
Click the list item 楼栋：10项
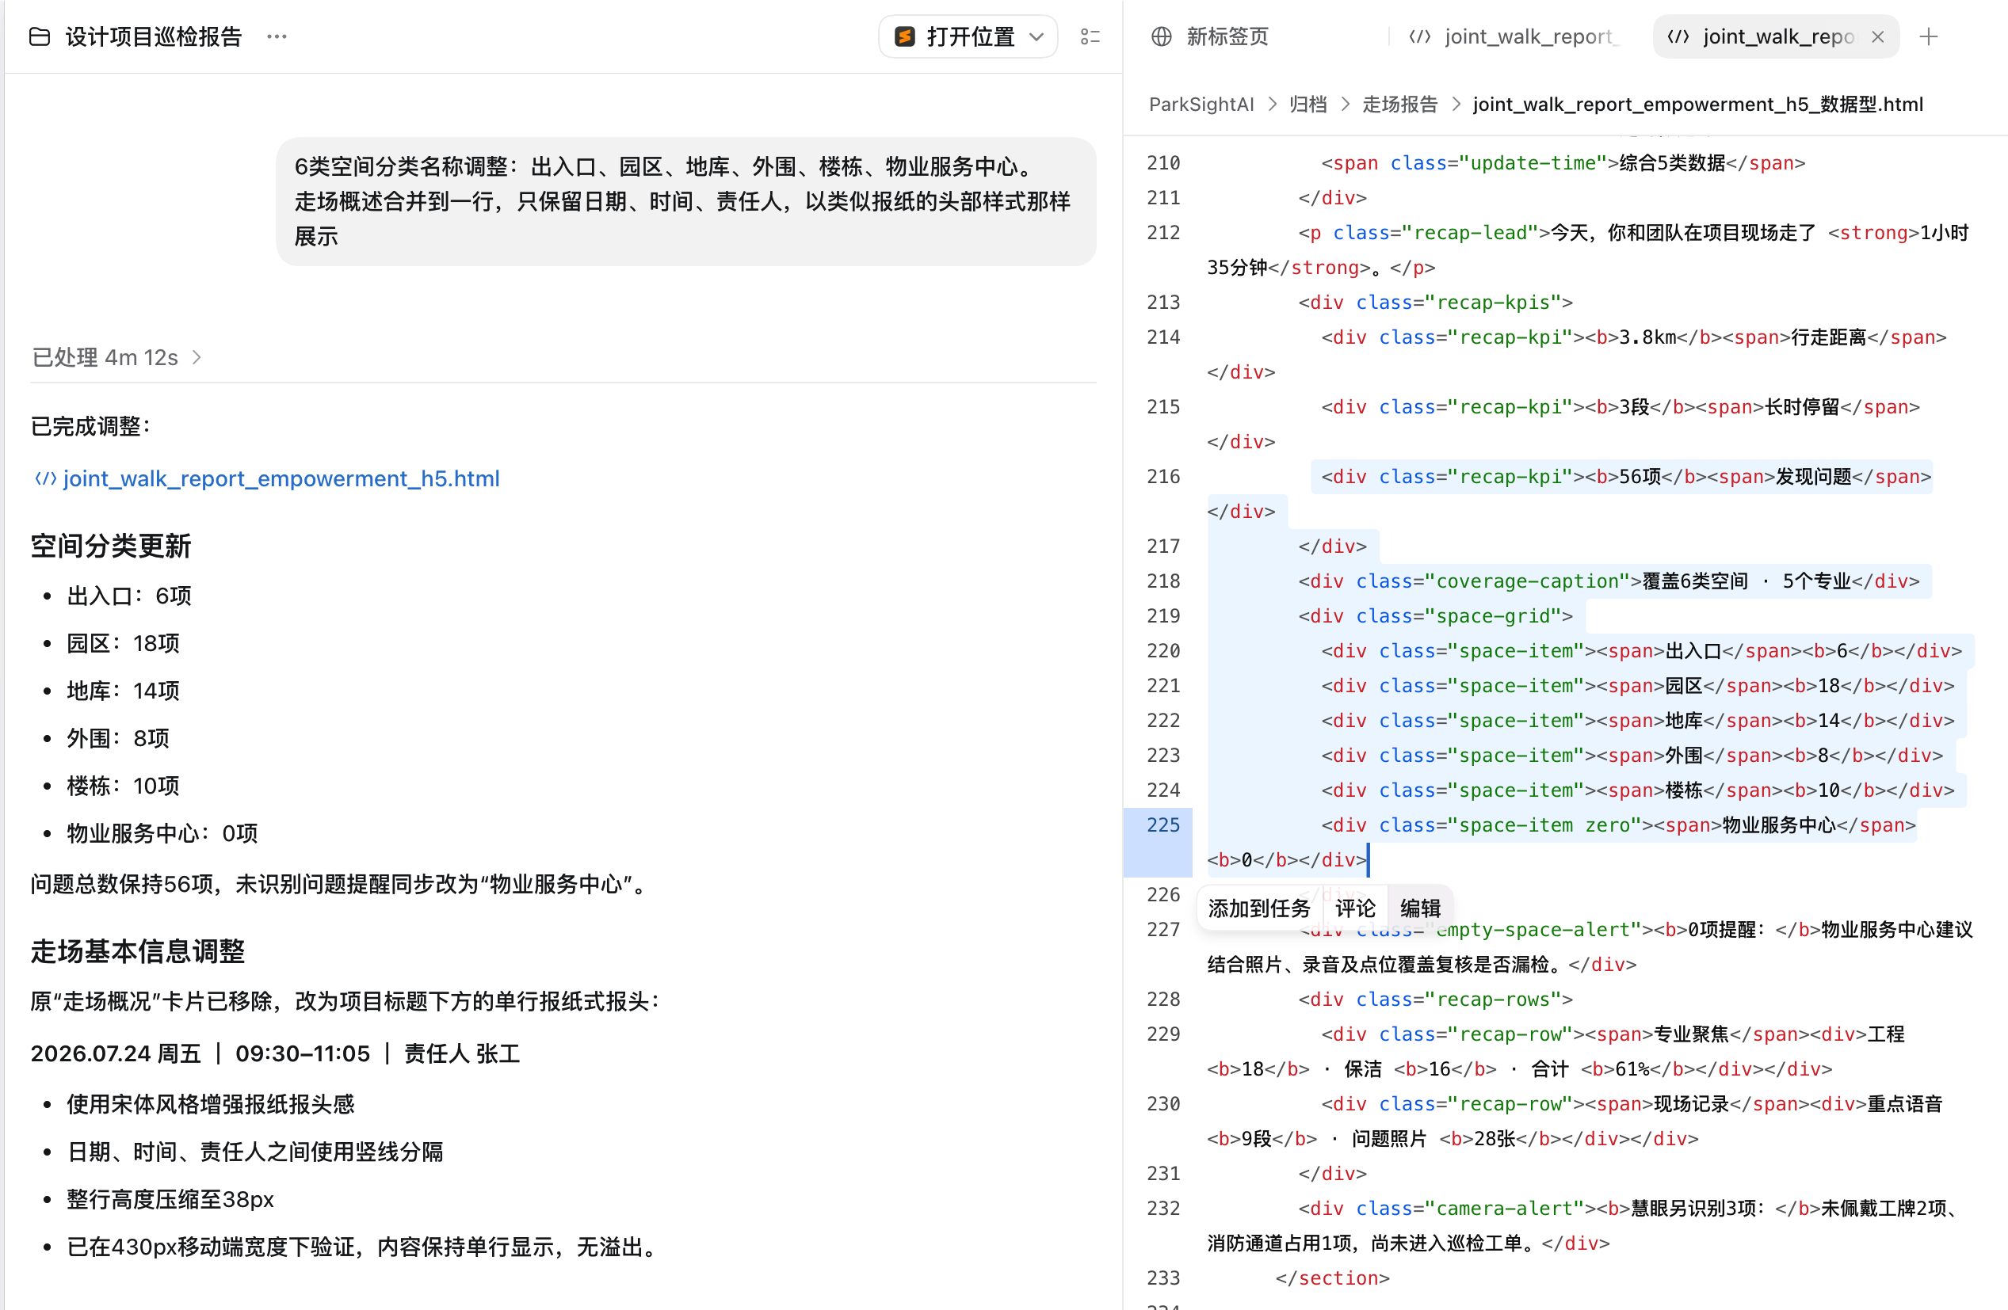coord(123,786)
